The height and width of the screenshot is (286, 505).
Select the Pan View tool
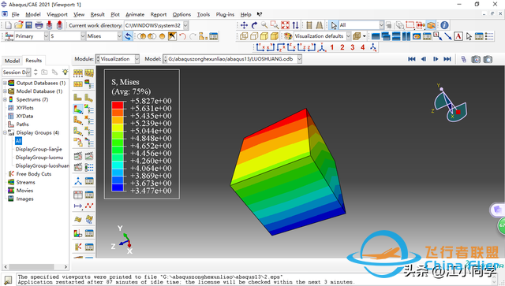point(244,25)
